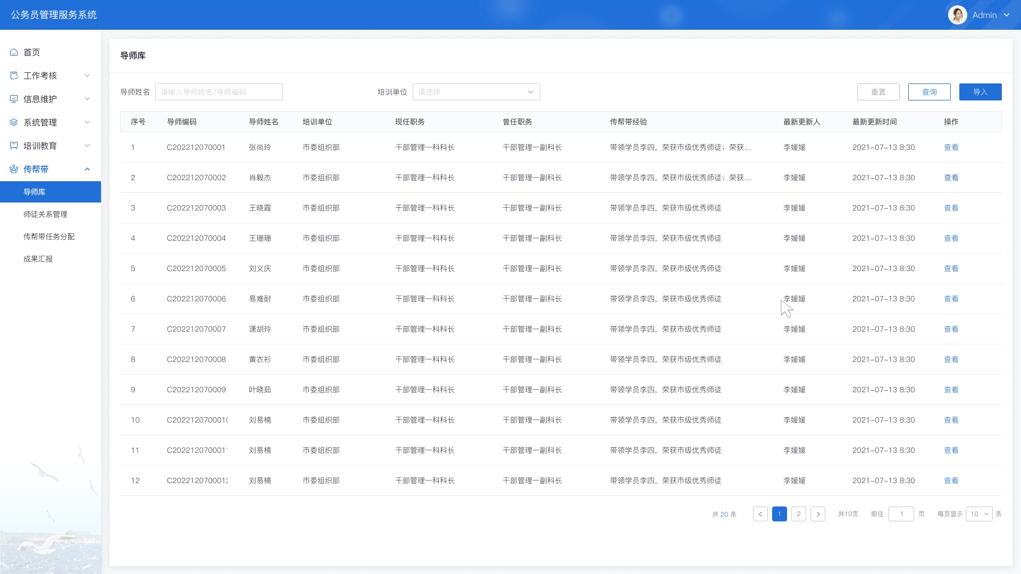1021x574 pixels.
Task: Select 成果汇报 in the sidebar
Action: [x=38, y=259]
